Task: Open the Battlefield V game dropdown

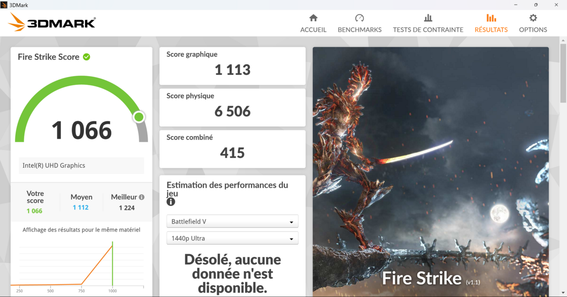Action: tap(232, 222)
